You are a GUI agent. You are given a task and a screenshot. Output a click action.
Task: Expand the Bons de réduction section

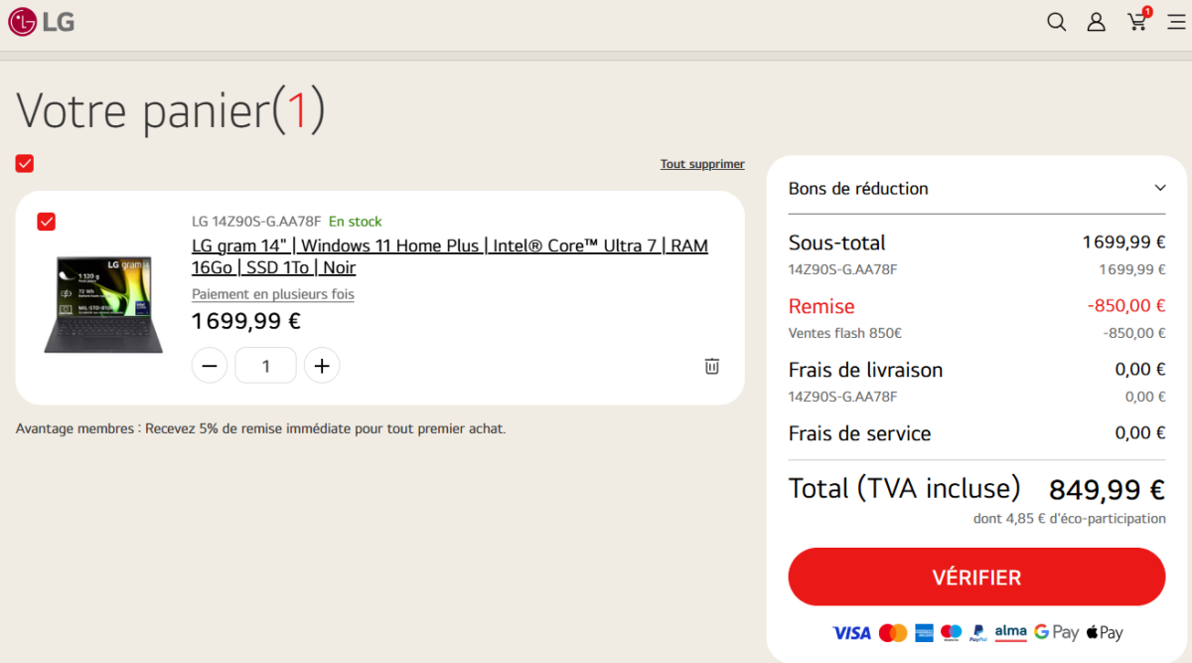click(x=976, y=188)
